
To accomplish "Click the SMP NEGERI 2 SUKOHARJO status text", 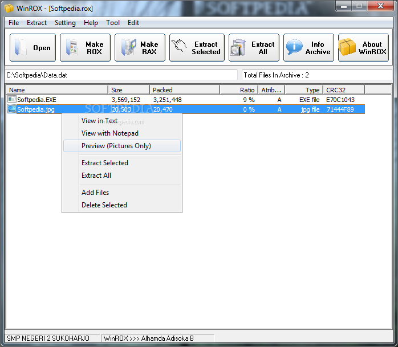I will (48, 338).
